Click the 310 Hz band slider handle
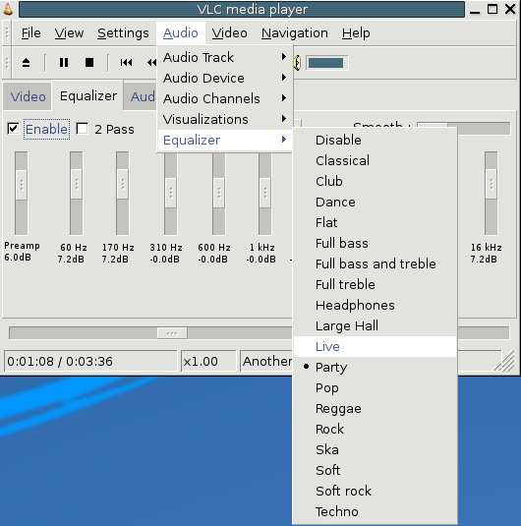Image resolution: width=521 pixels, height=526 pixels. [170, 193]
